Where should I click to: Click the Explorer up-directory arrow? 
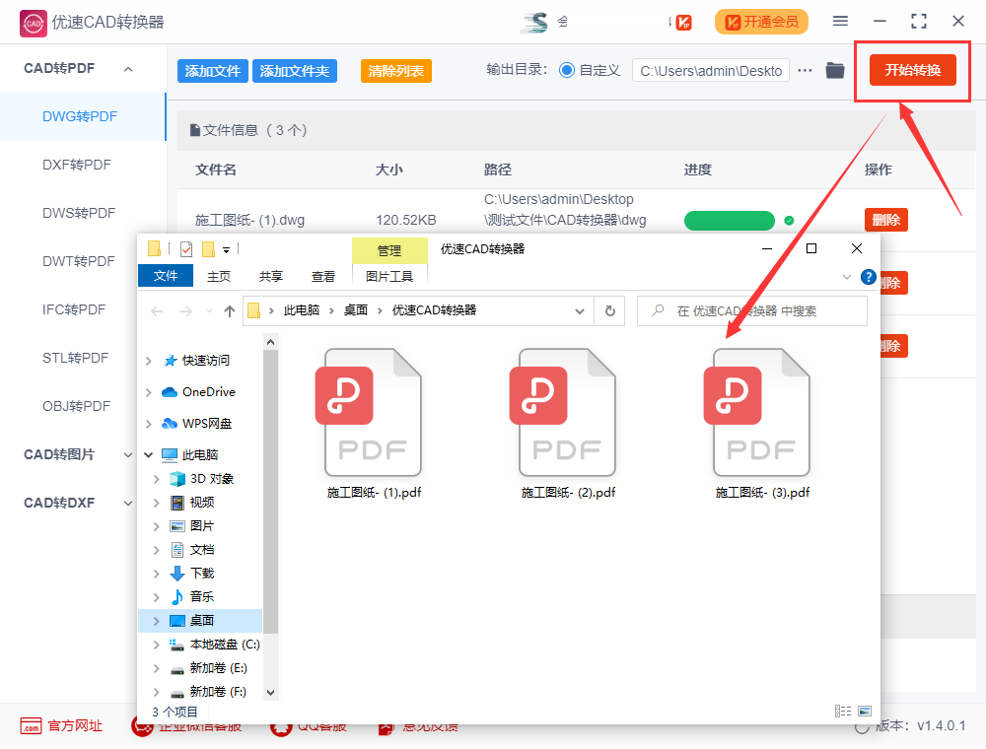tap(230, 311)
